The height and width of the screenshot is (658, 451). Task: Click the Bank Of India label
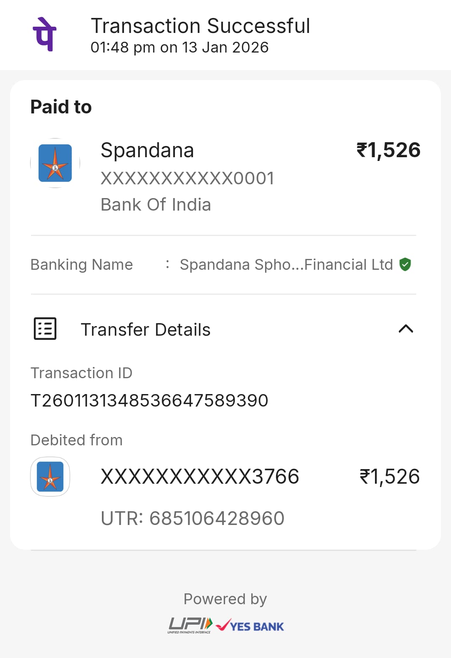tap(156, 205)
